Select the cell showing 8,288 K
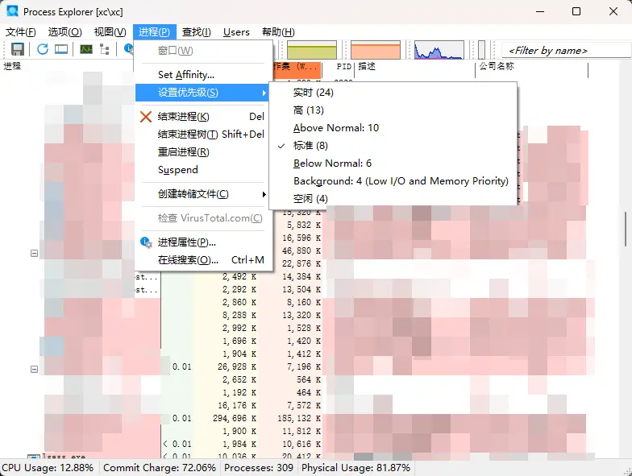 239,316
